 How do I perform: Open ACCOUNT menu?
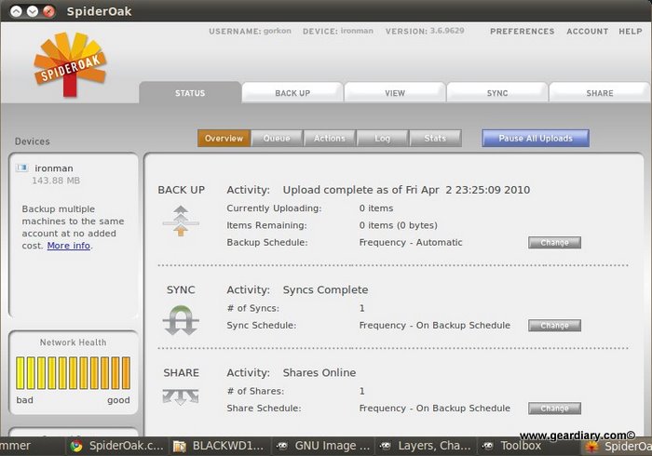pos(587,32)
